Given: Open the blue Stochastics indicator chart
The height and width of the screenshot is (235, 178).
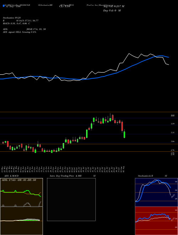Looking at the screenshot, I should pyautogui.click(x=156, y=192).
